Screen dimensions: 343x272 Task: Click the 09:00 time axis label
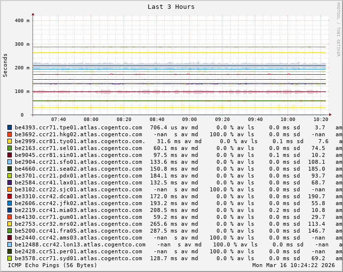click(189, 120)
